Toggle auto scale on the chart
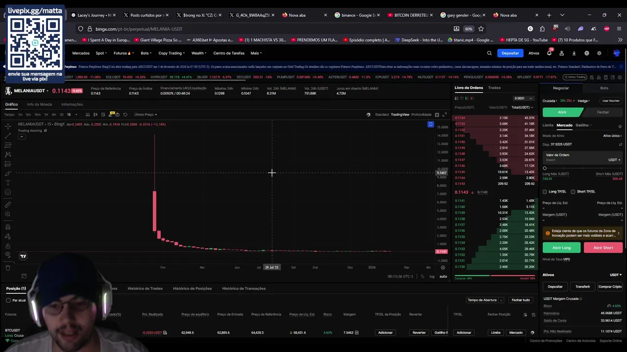The image size is (627, 352). [443, 277]
